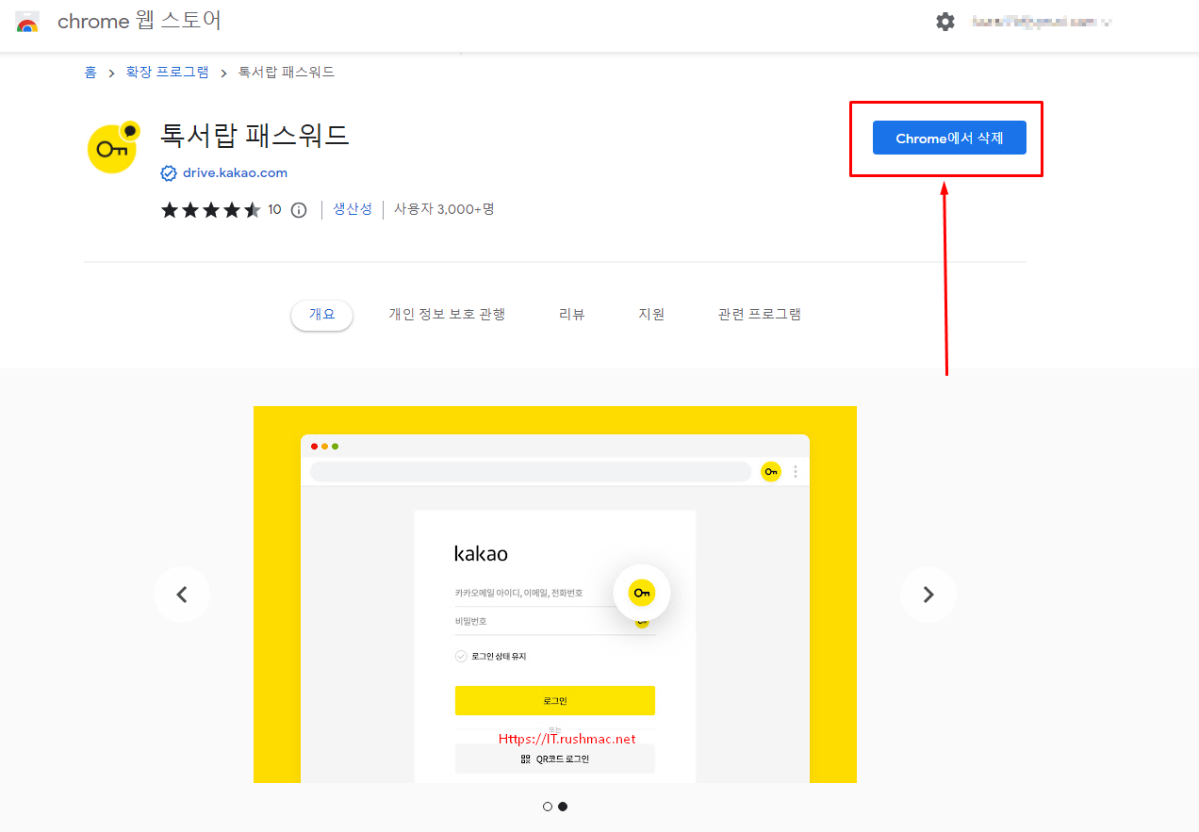Click the star rating display
The image size is (1199, 832).
pos(211,209)
